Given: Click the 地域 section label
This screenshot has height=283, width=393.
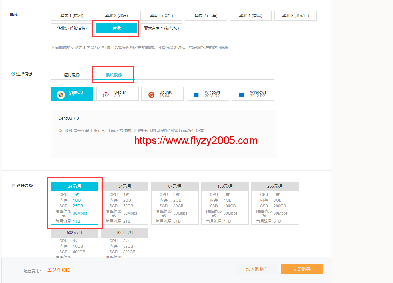Looking at the screenshot, I should click(x=14, y=15).
